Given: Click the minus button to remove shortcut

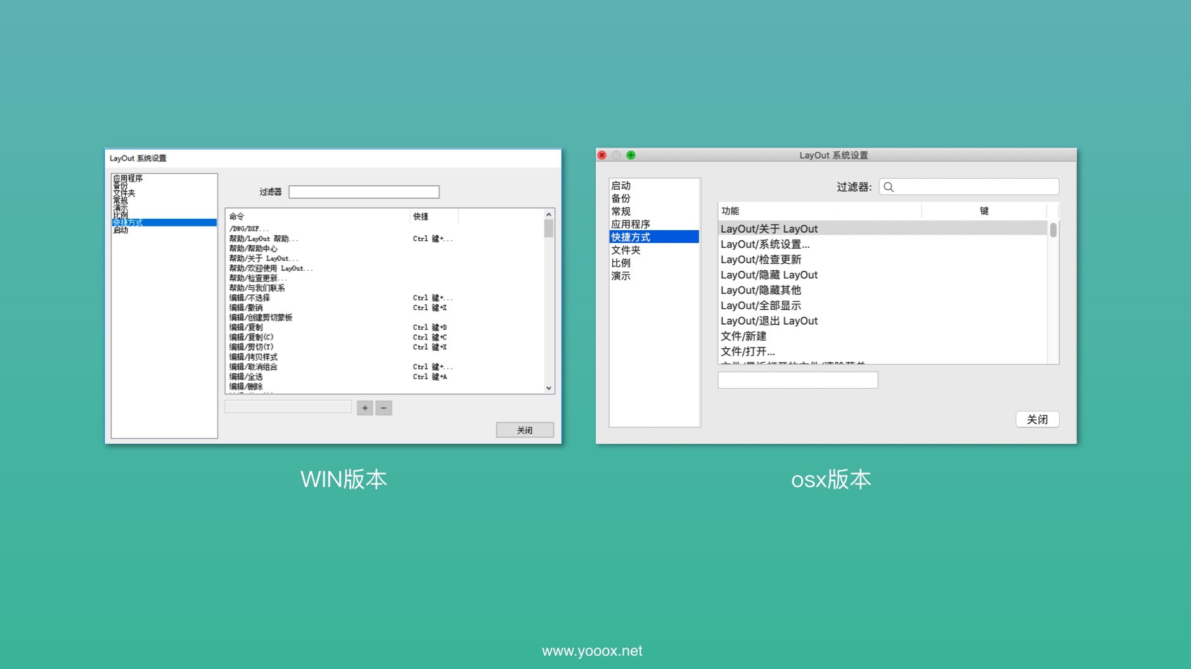Looking at the screenshot, I should click(383, 408).
